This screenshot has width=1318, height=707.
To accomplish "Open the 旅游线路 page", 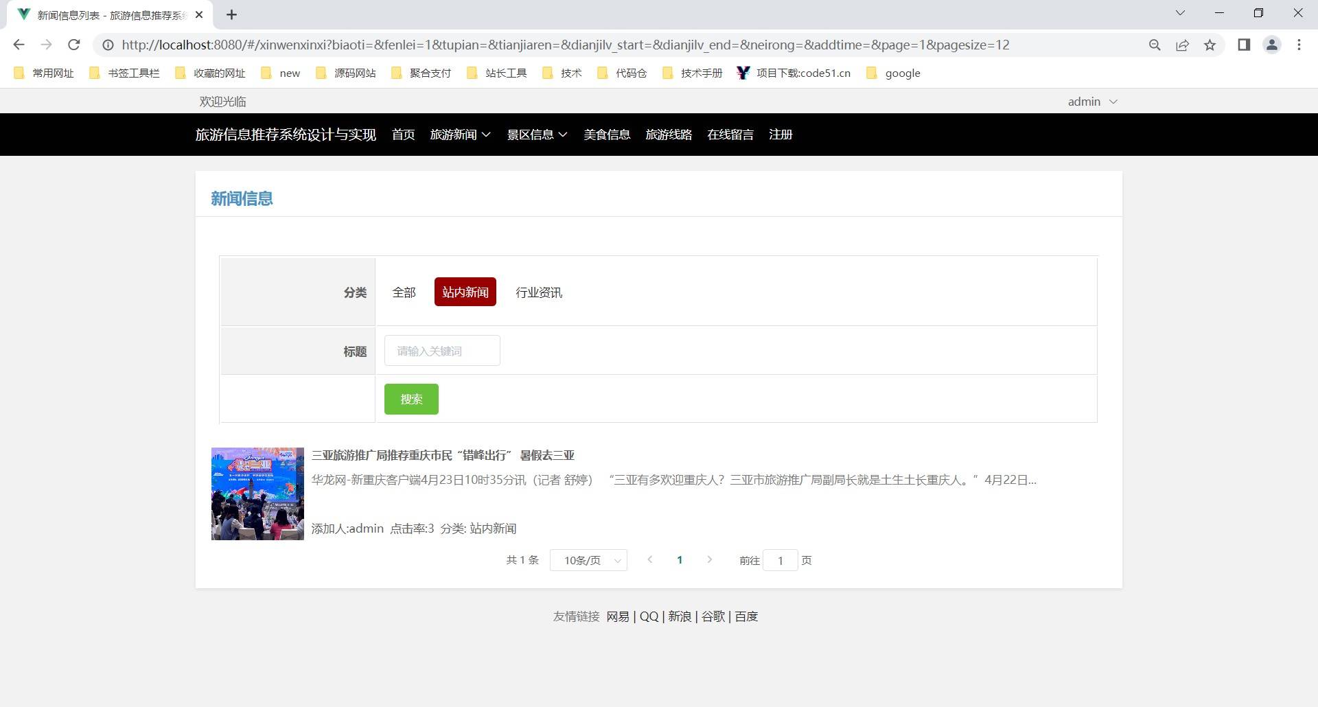I will tap(669, 135).
